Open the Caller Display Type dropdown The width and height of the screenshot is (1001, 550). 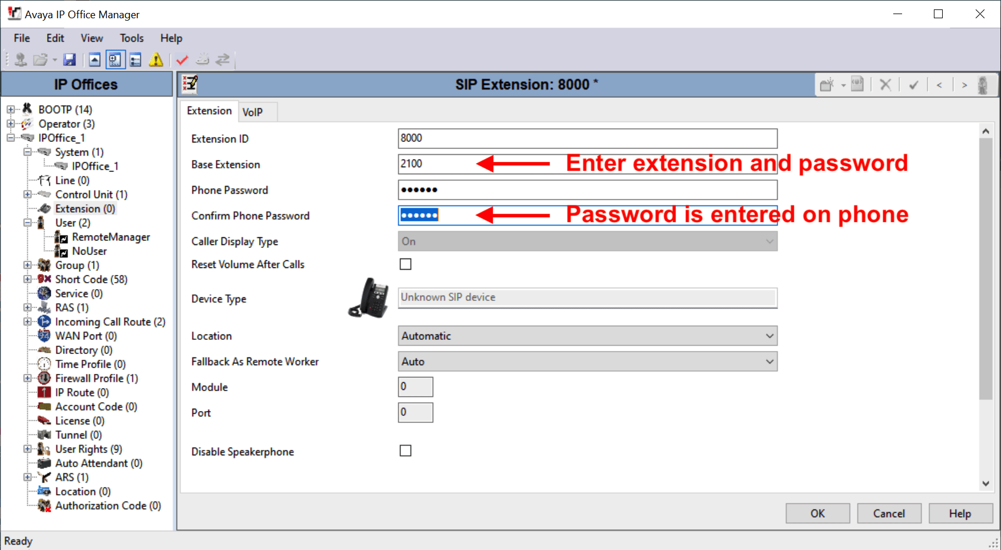(588, 241)
